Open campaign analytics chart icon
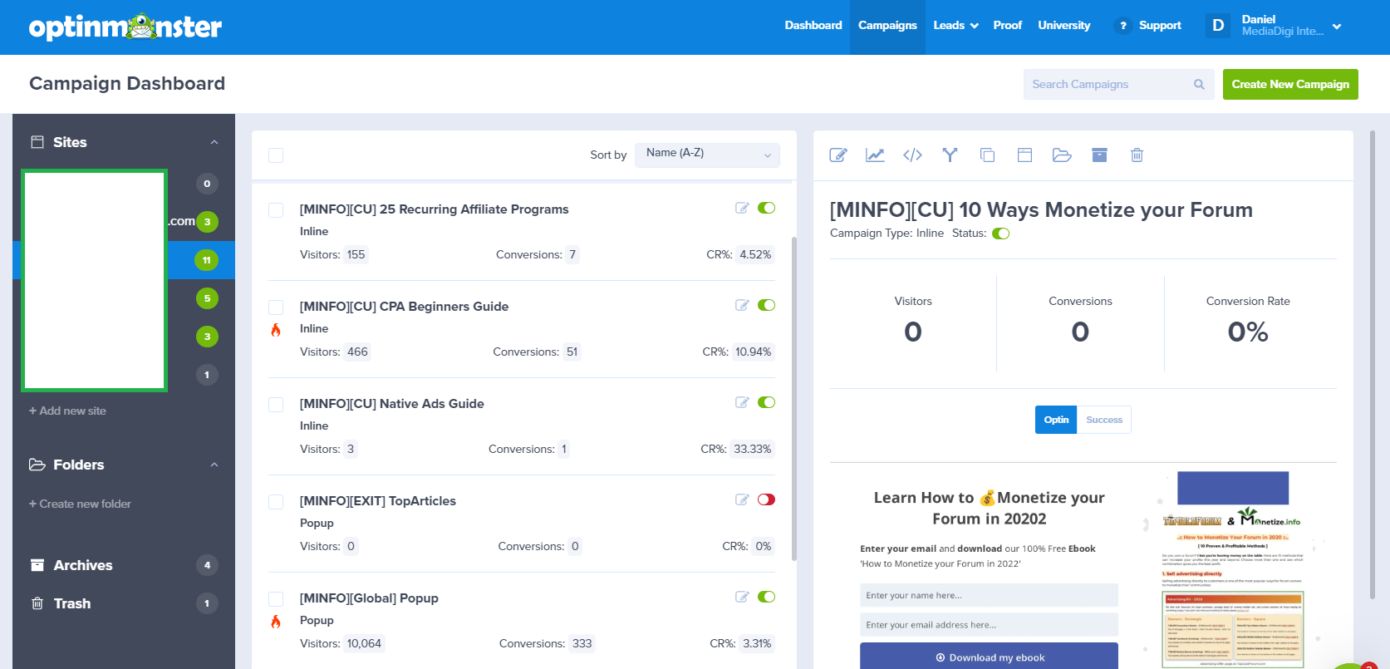 point(875,155)
